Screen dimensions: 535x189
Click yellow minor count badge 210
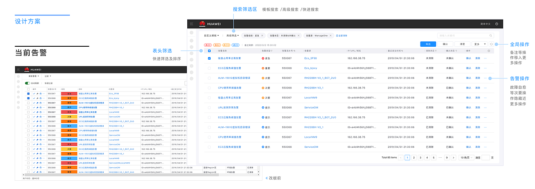click(x=226, y=45)
